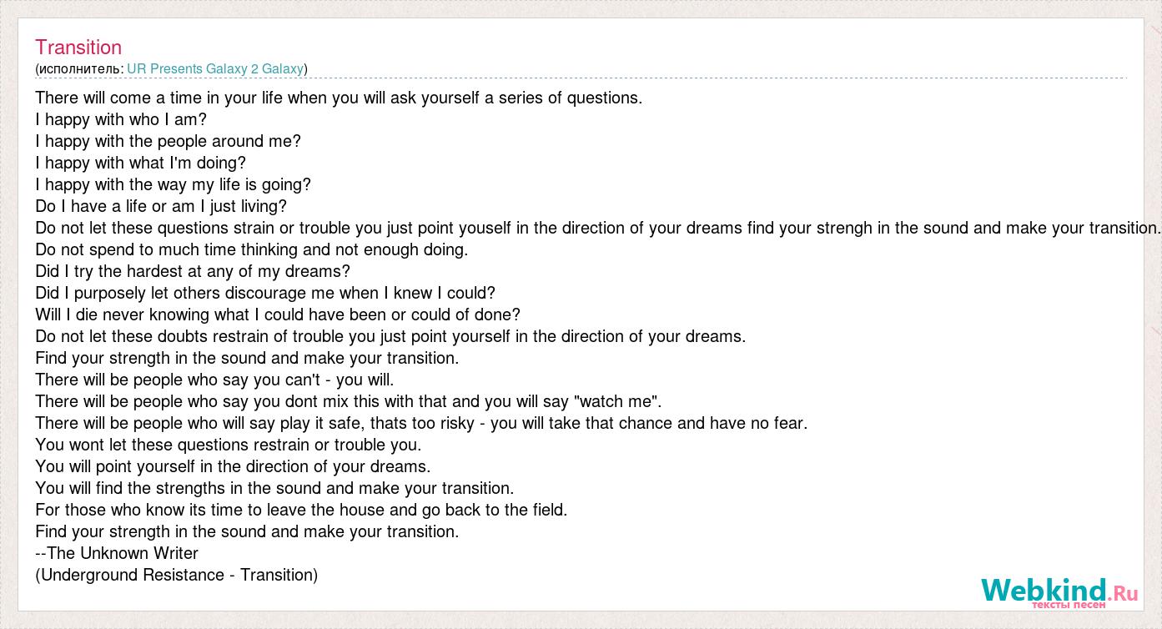Click the line 'I happy with what I'm doing?'
1162x629 pixels.
(141, 163)
